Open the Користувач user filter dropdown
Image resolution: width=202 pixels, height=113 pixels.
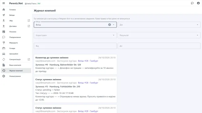click(x=75, y=35)
